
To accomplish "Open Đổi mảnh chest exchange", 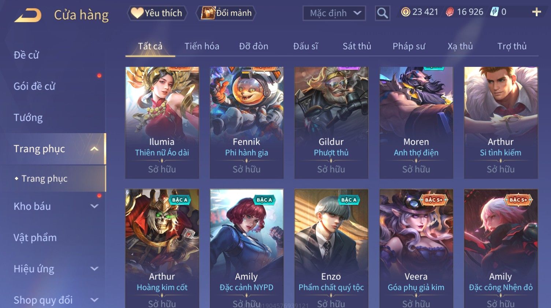I will click(226, 13).
